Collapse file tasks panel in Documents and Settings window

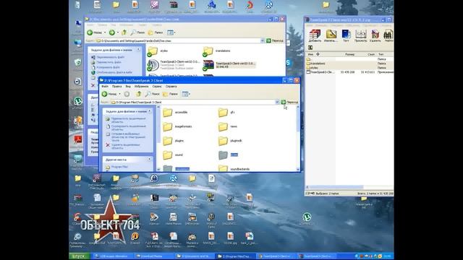(x=138, y=50)
